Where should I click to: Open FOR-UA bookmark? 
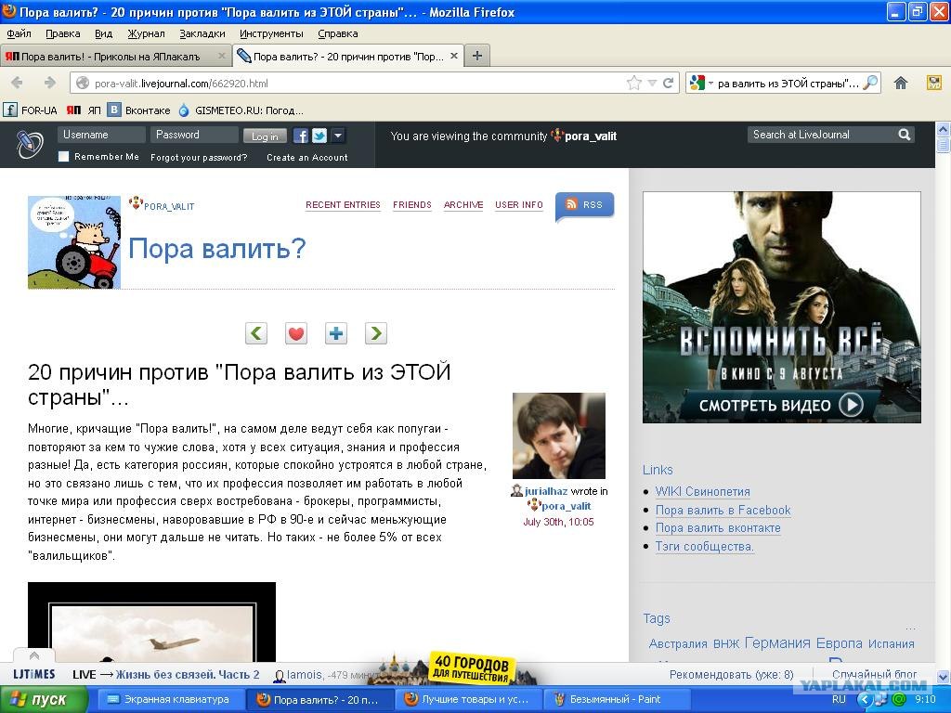pos(31,110)
